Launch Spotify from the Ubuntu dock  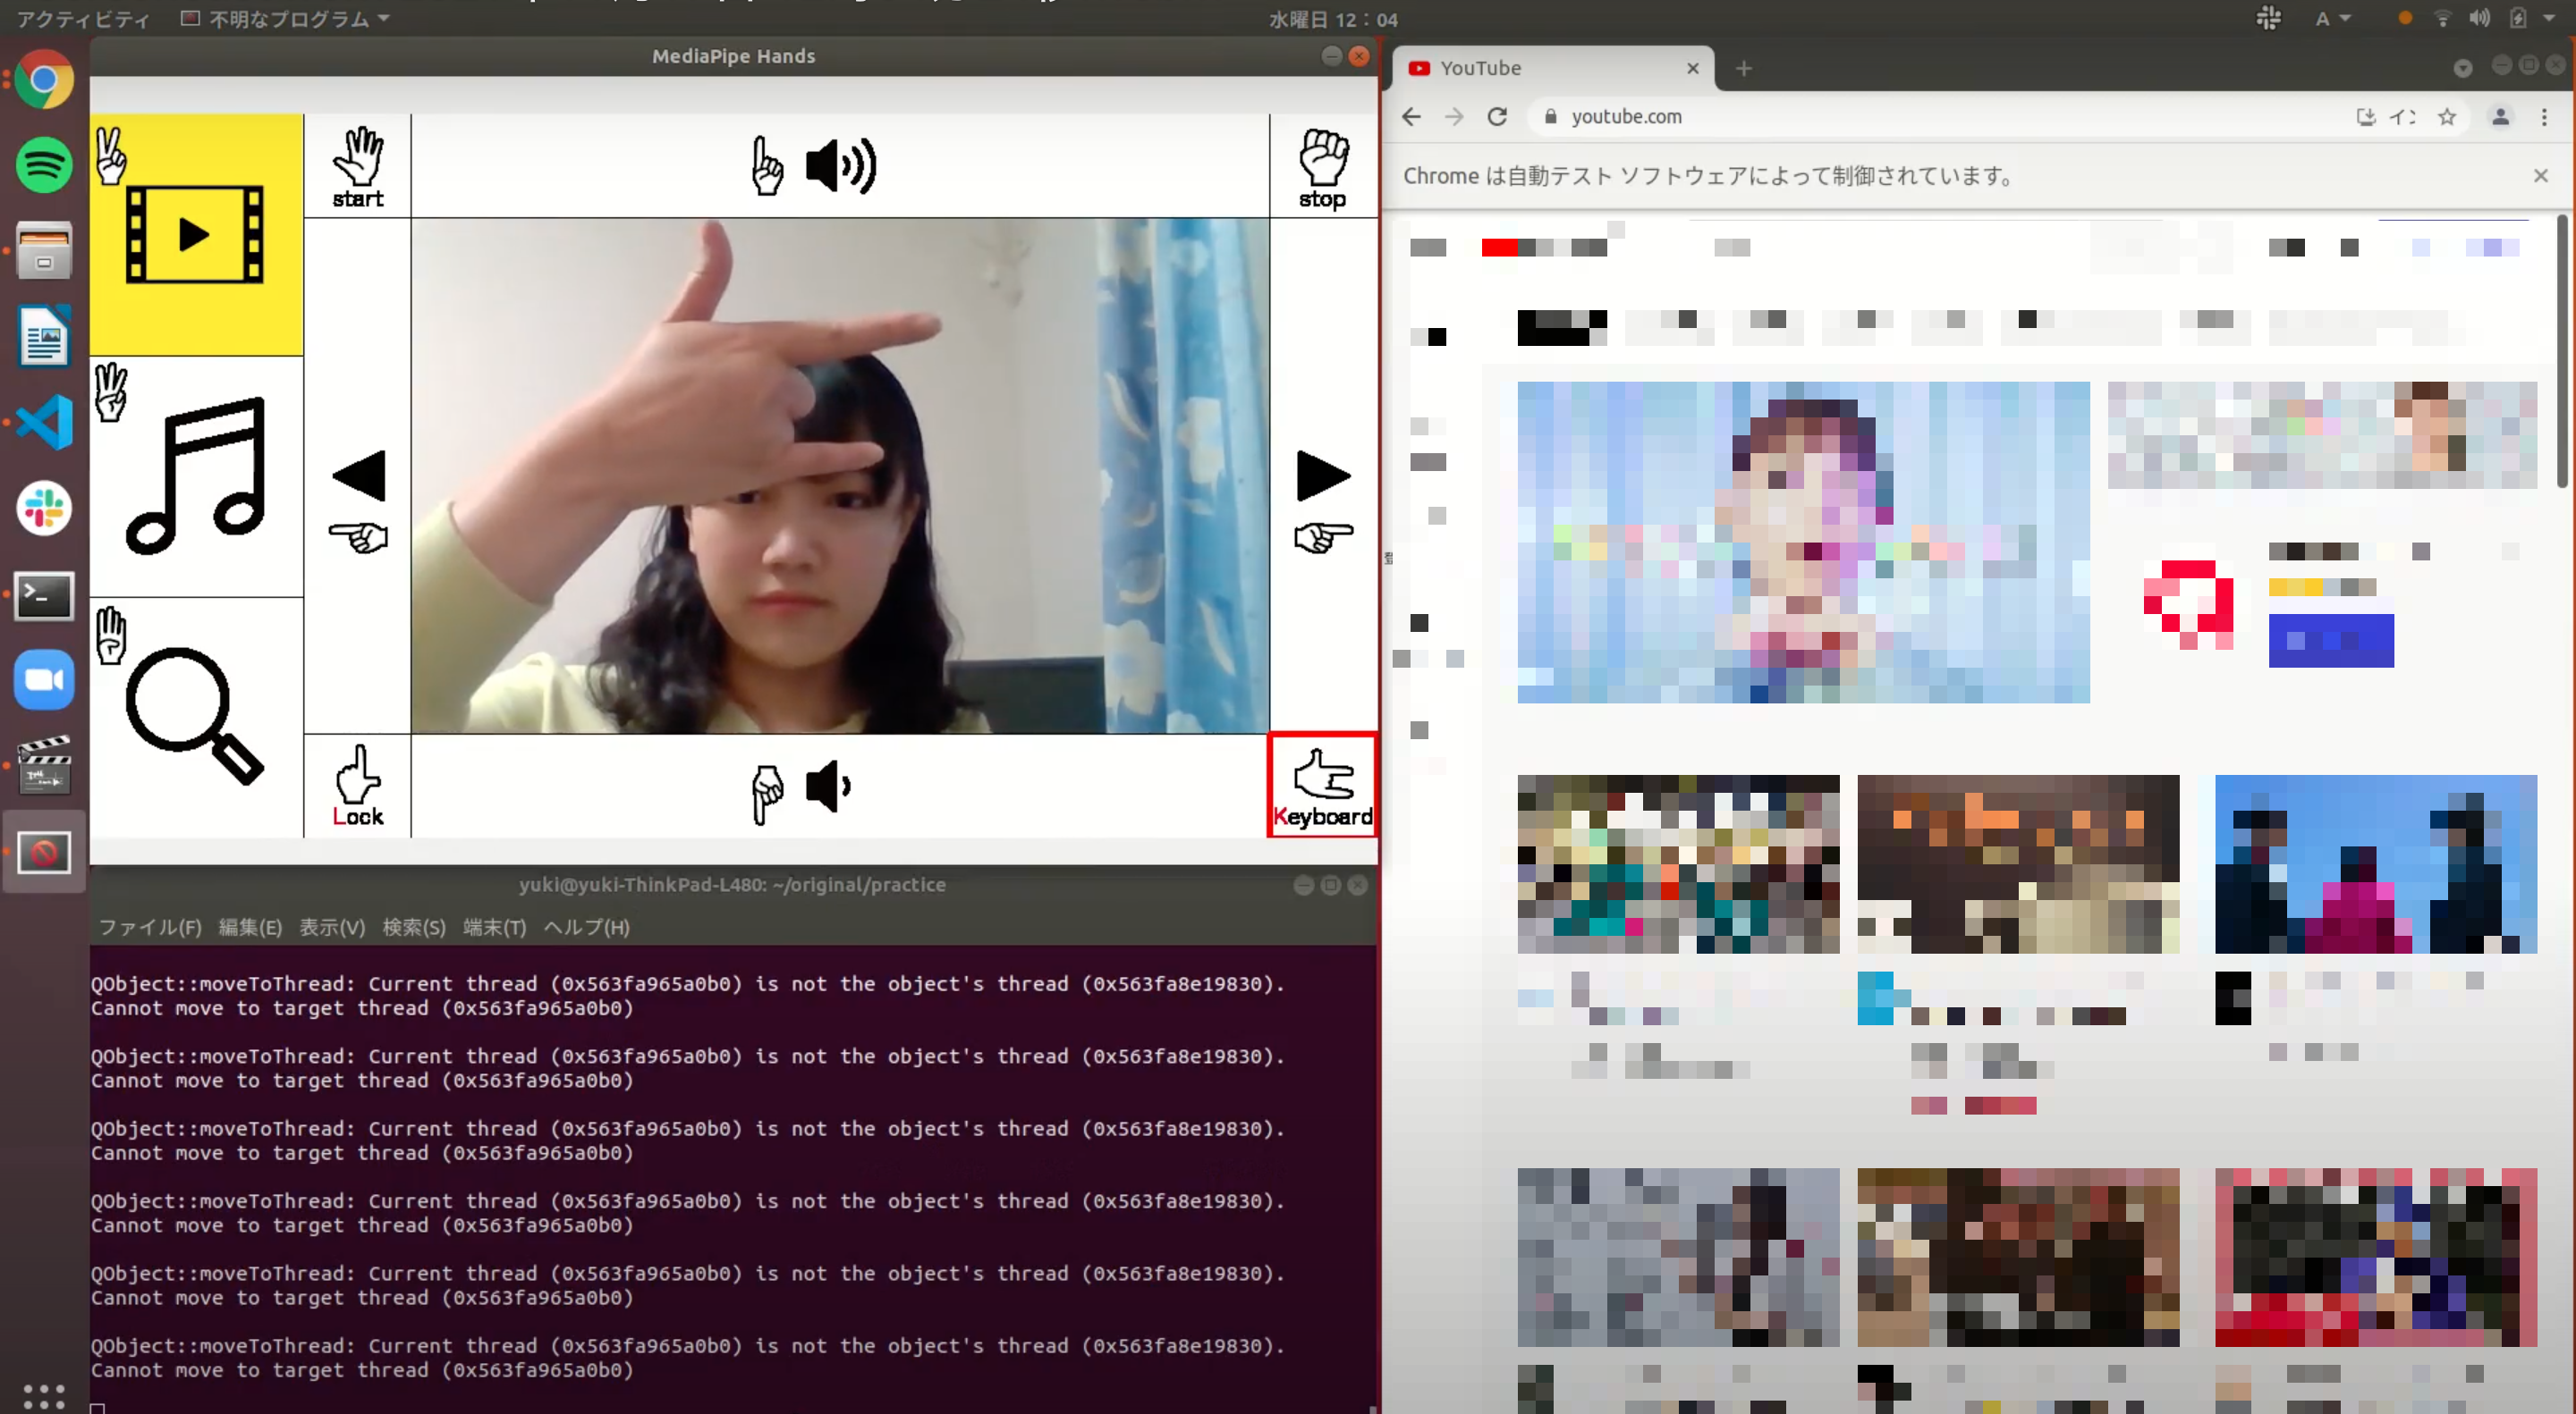coord(44,164)
